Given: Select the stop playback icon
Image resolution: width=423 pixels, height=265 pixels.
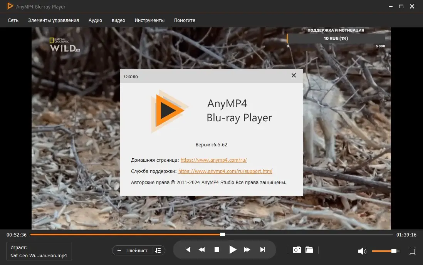Looking at the screenshot, I should tap(217, 250).
